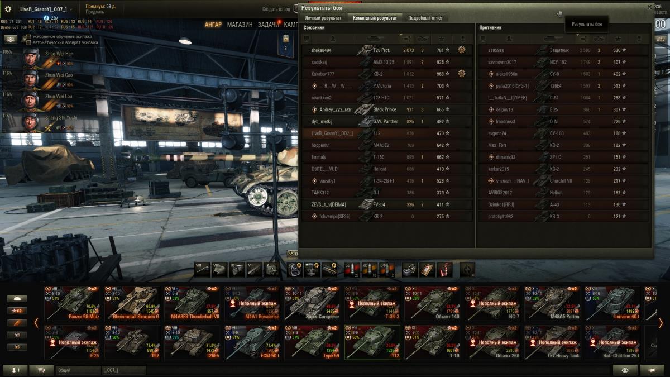Image resolution: width=670 pixels, height=377 pixels.
Task: Sort enemies by experience star column
Action: coord(617,39)
